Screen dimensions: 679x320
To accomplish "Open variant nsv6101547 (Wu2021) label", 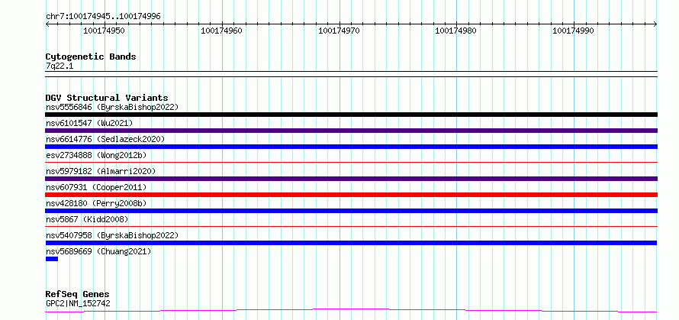I will (88, 123).
